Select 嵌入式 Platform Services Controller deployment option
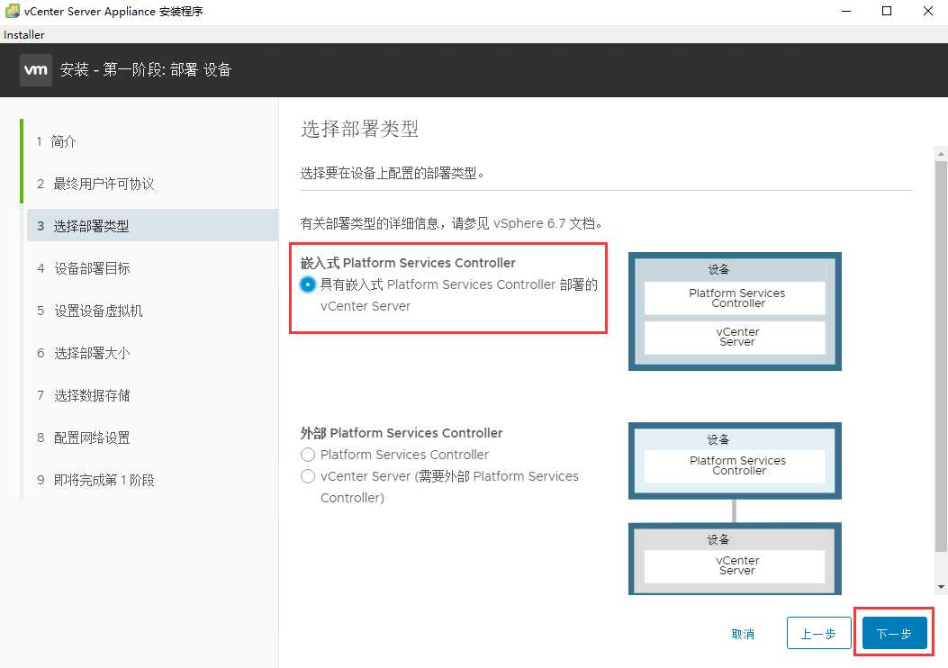Screen dimensions: 948x668 click(307, 284)
